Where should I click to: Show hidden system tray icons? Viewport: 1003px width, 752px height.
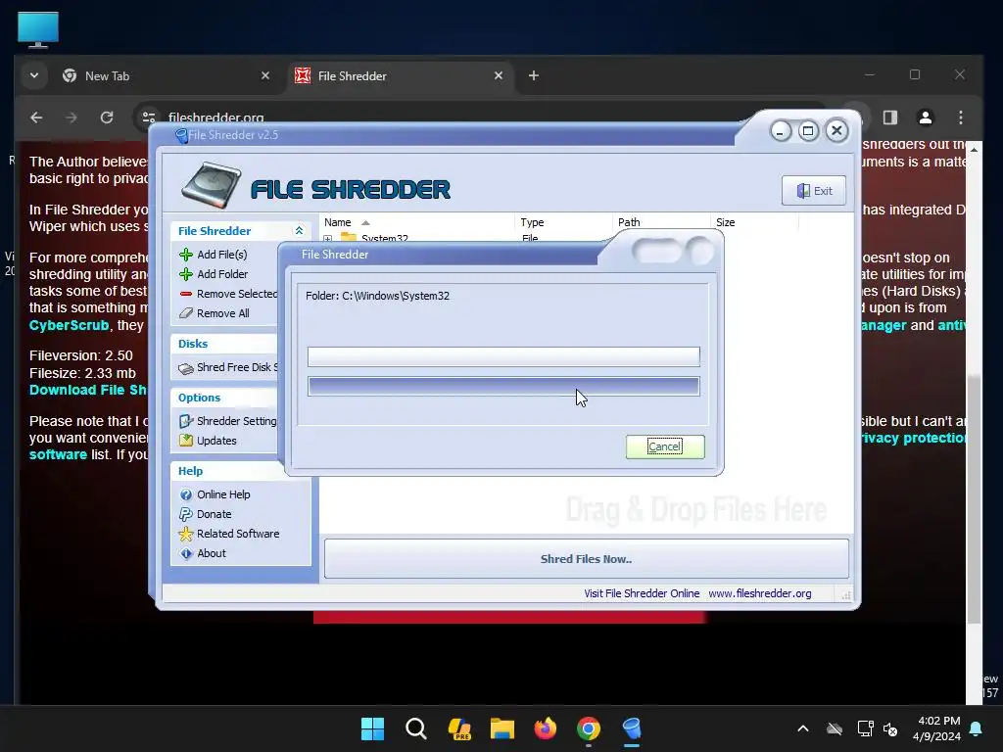pos(803,728)
